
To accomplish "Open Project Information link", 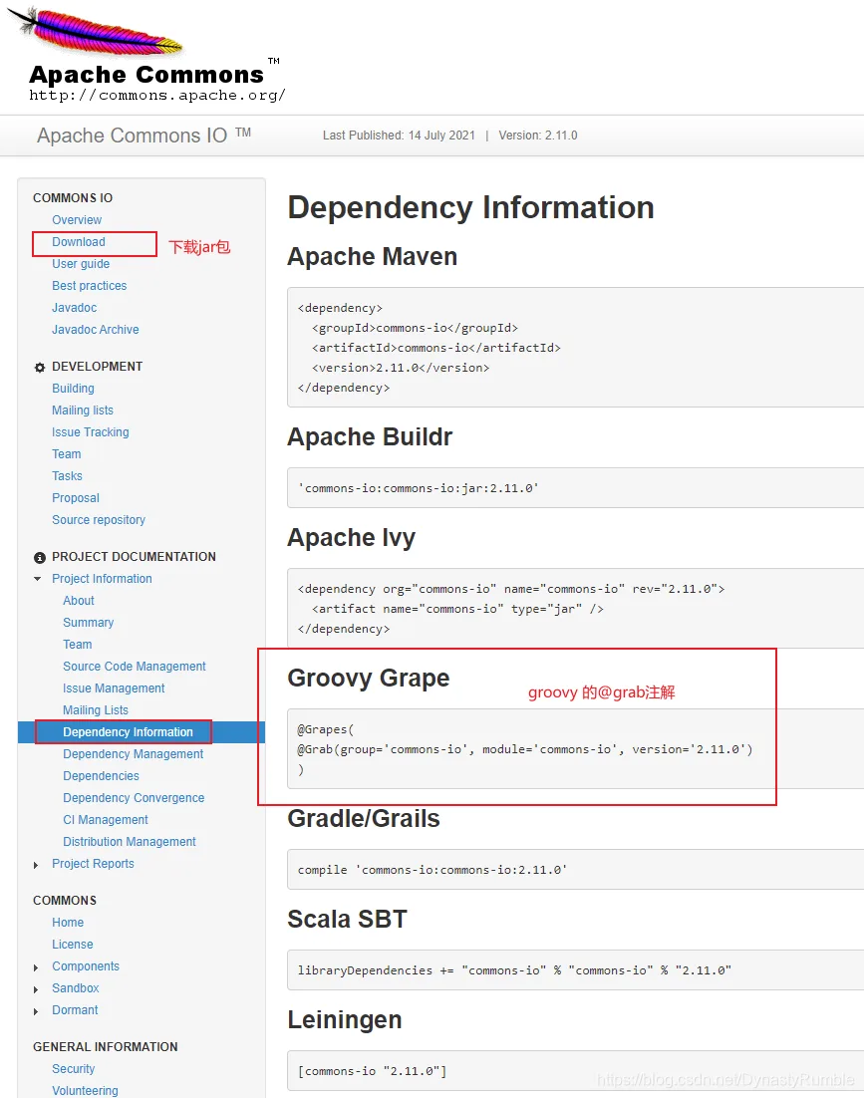I will pos(102,579).
